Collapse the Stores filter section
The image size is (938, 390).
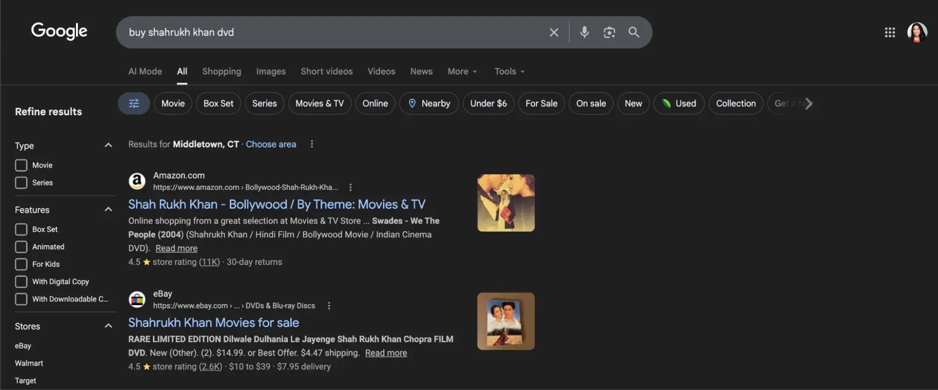coord(108,326)
